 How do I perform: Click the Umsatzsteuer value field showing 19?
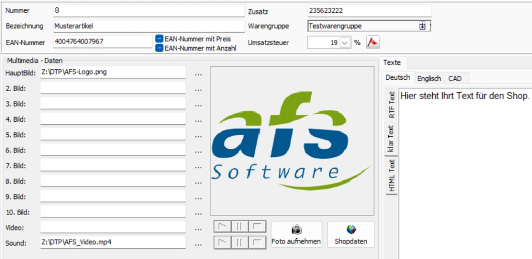pyautogui.click(x=324, y=43)
